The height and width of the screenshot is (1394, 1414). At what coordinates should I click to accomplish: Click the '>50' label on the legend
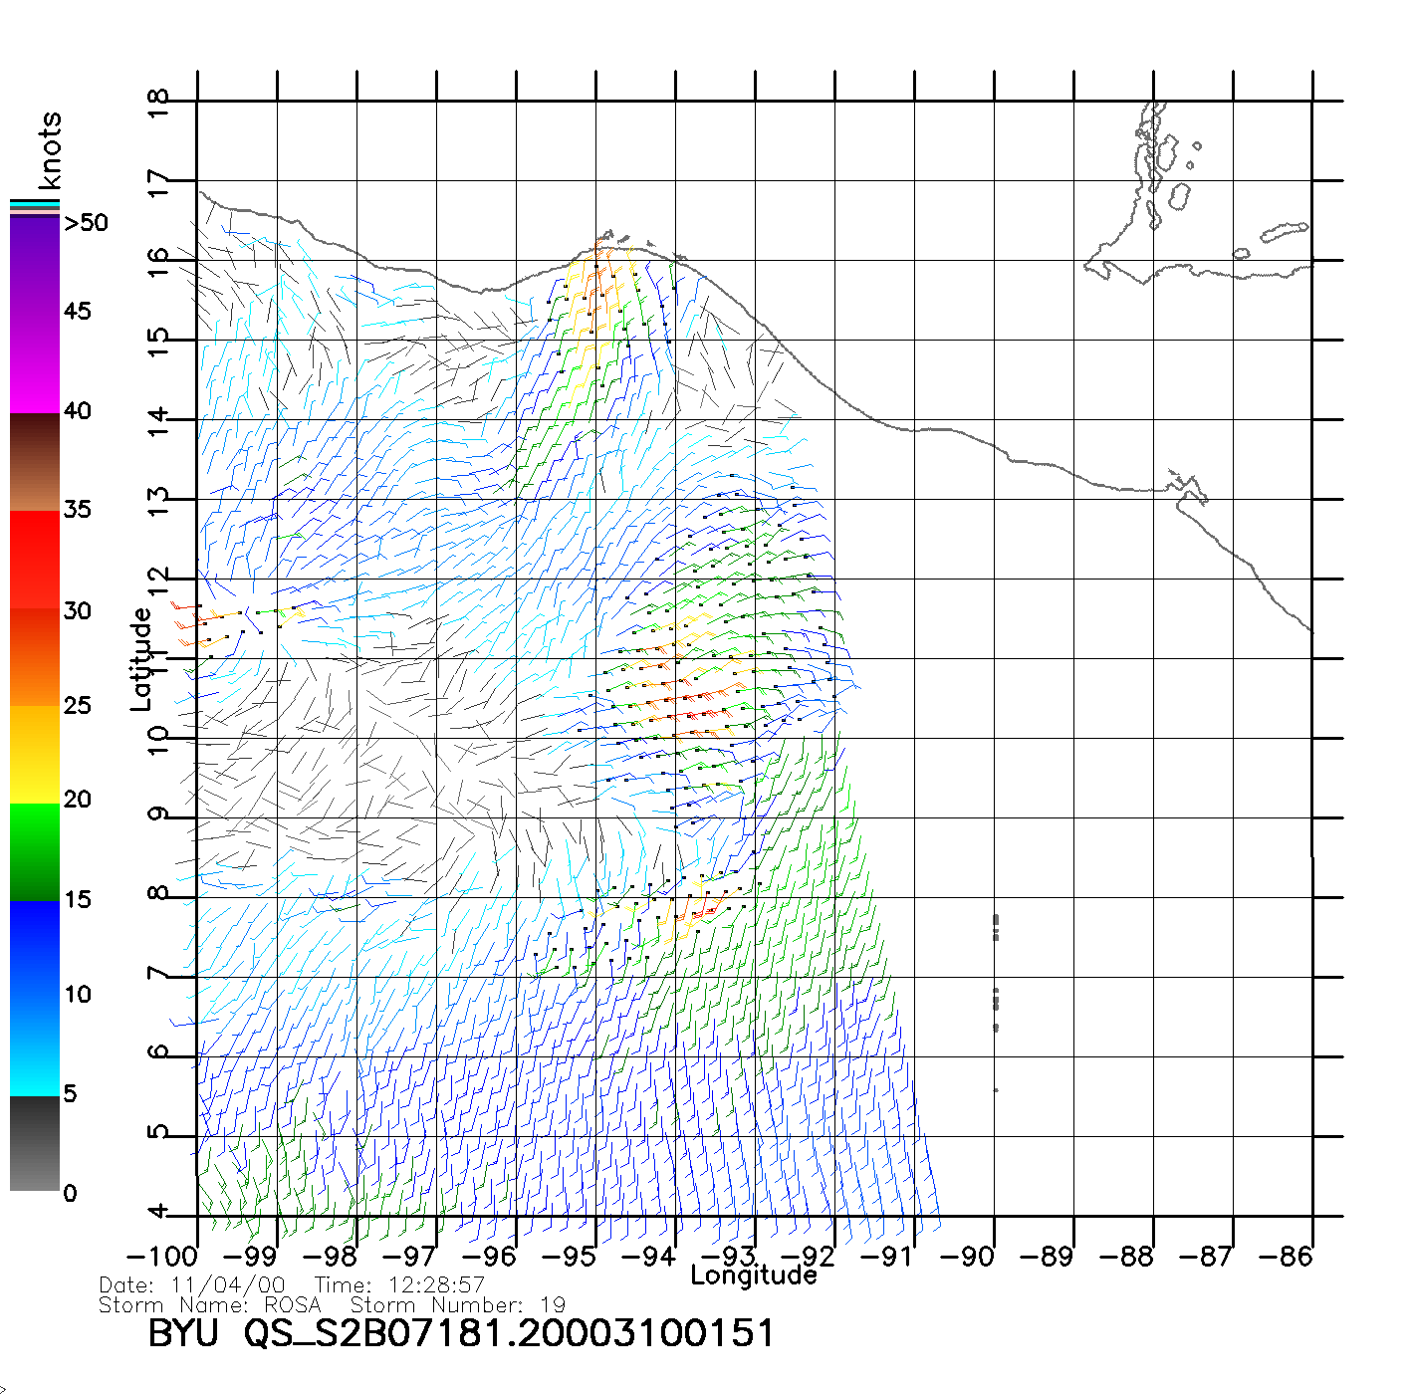[x=86, y=223]
